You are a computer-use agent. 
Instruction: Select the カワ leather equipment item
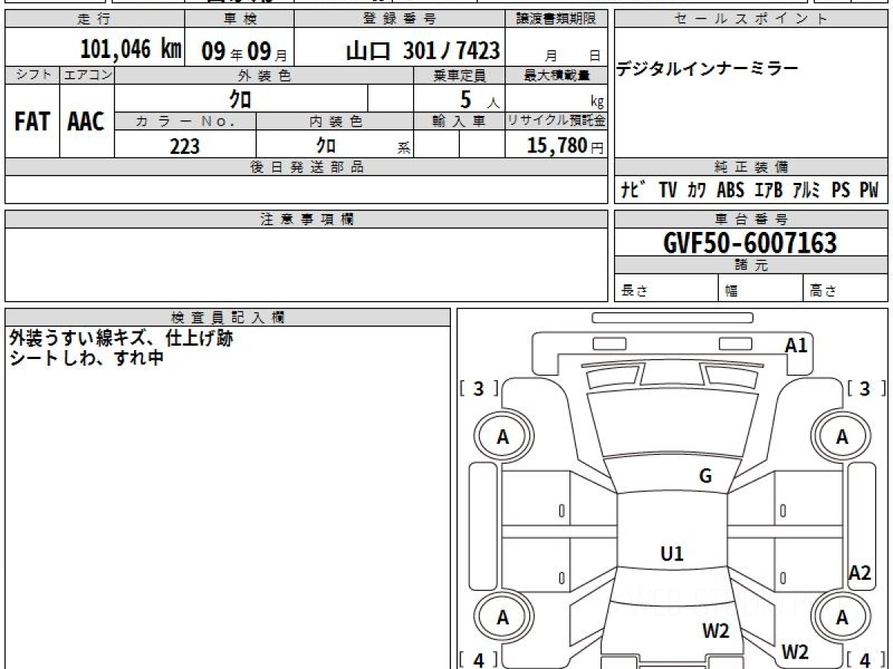pos(697,190)
